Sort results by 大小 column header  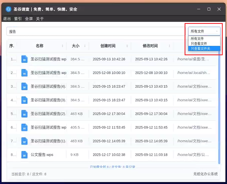pyautogui.click(x=76, y=46)
